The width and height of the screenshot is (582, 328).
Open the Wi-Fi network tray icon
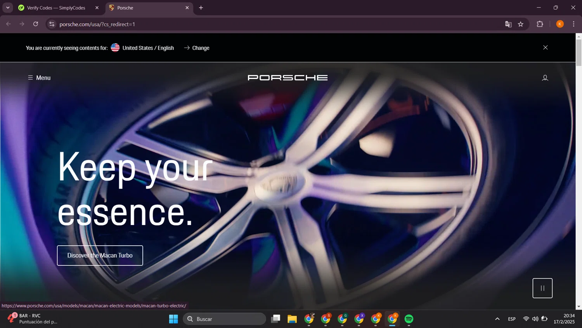click(526, 319)
